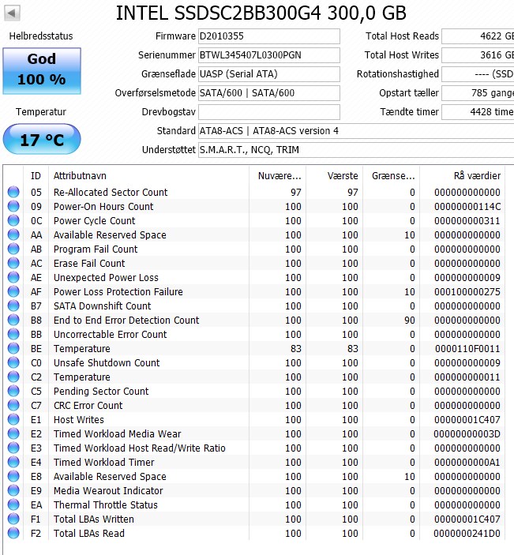This screenshot has height=555, width=514.
Task: Click status icon of Thermal Throttle Status row
Action: point(13,504)
